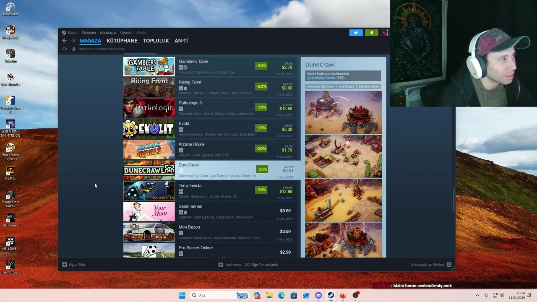Open the Oyunlar menu

126,33
